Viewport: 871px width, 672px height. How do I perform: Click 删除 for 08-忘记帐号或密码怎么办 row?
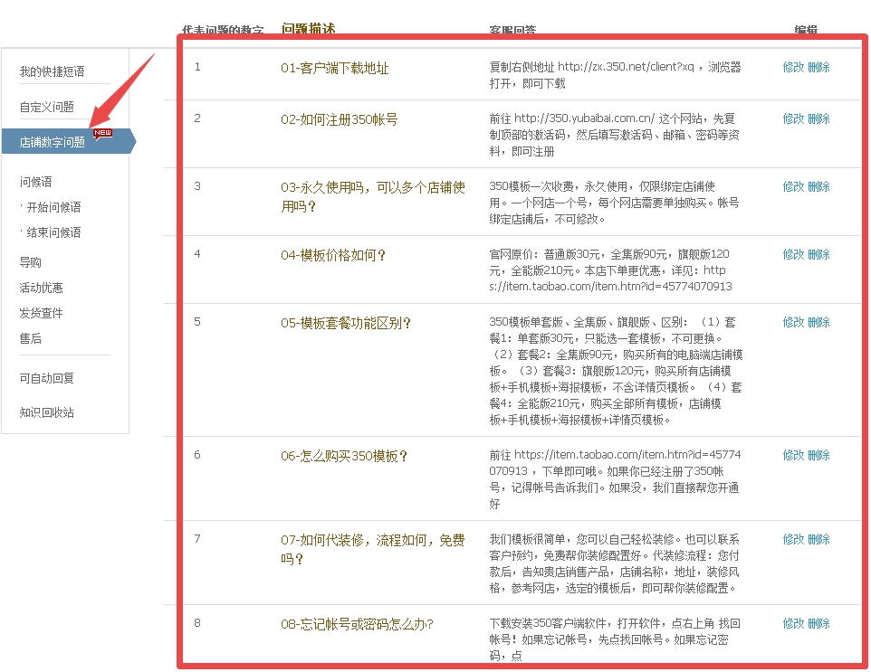[x=818, y=623]
